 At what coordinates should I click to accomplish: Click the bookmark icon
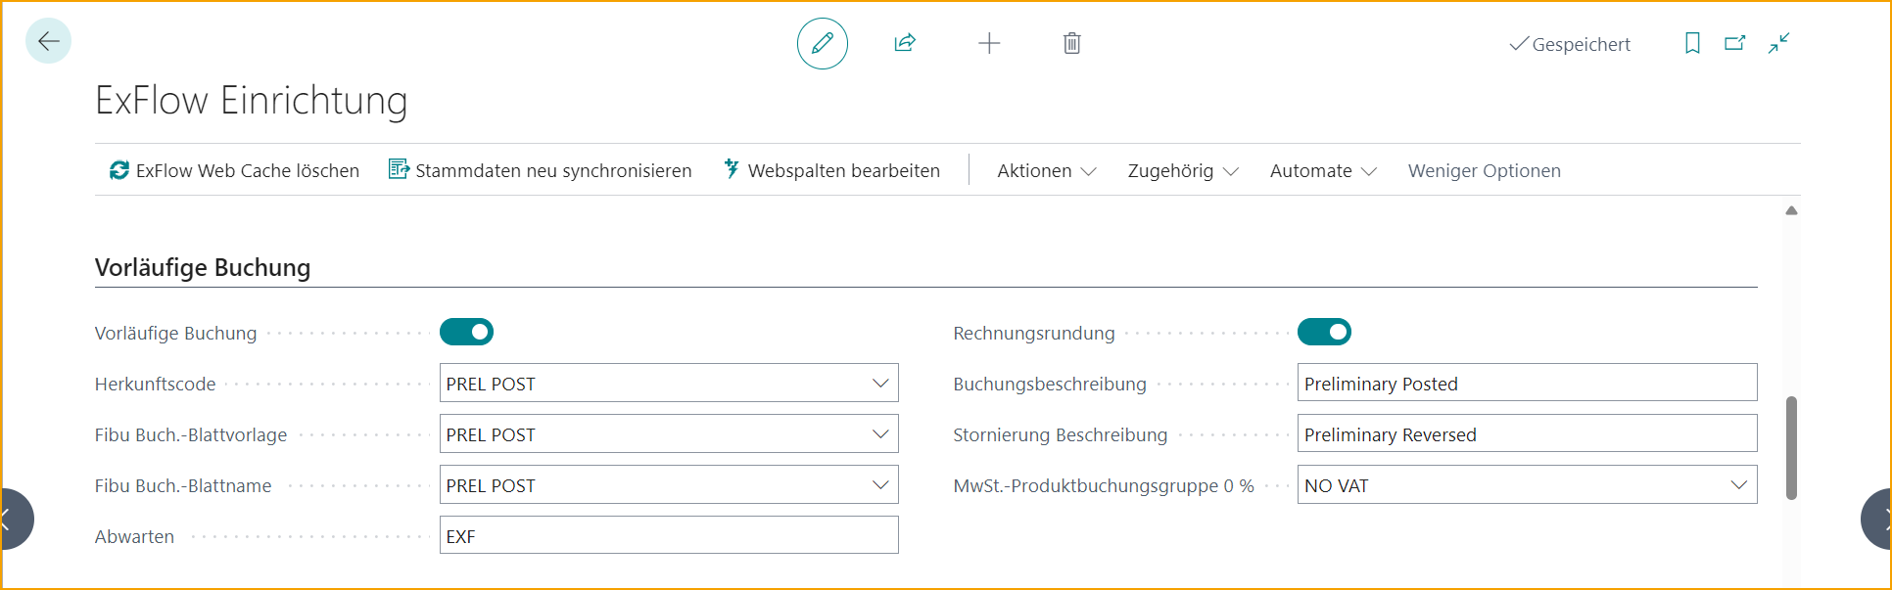[1692, 43]
